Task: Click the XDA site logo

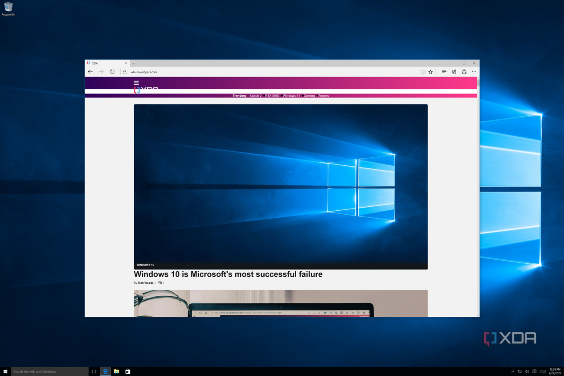Action: pos(146,90)
